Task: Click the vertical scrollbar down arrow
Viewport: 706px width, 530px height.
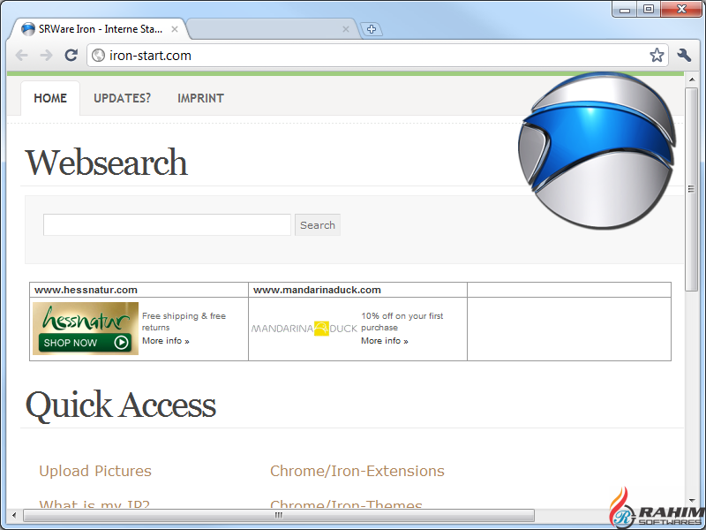Action: coord(692,501)
